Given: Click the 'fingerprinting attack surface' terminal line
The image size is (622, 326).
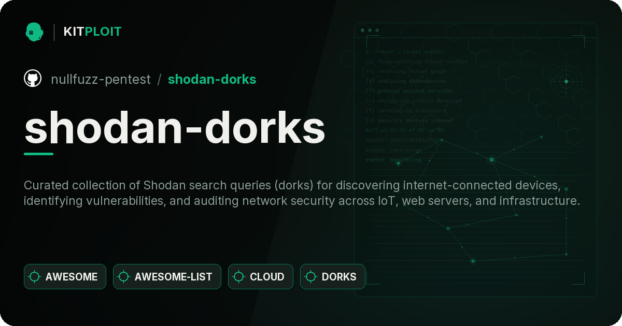Looking at the screenshot, I should pyautogui.click(x=416, y=62).
